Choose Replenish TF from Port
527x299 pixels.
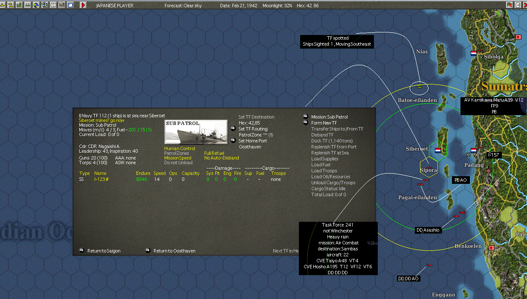click(334, 147)
